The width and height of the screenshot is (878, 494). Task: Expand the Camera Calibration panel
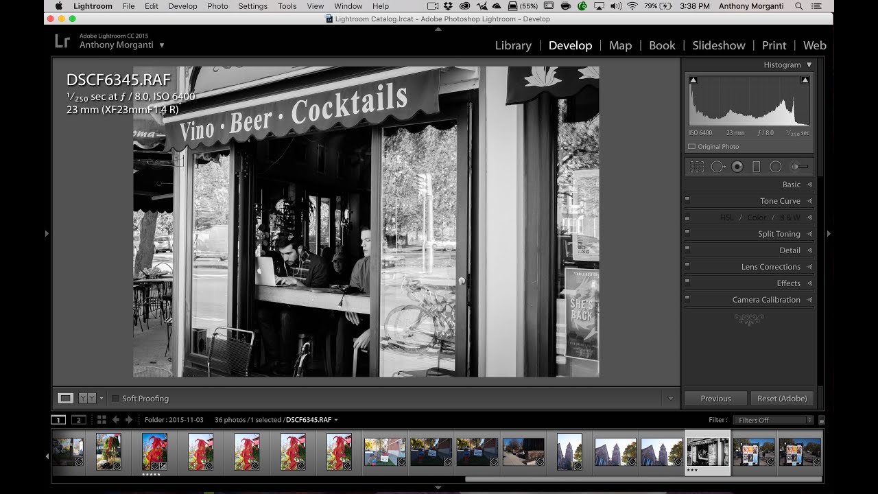[809, 300]
